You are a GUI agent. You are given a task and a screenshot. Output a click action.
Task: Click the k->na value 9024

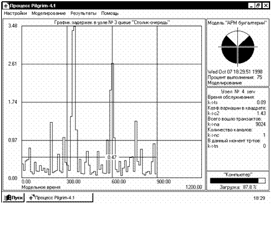tap(260, 124)
